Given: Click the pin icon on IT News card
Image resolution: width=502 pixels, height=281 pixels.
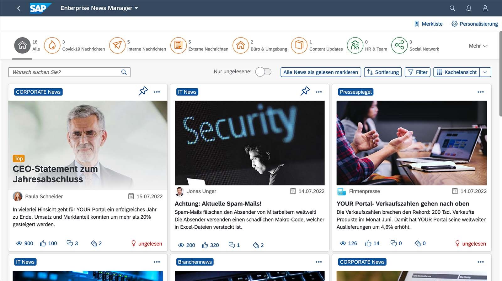Looking at the screenshot, I should tap(305, 91).
